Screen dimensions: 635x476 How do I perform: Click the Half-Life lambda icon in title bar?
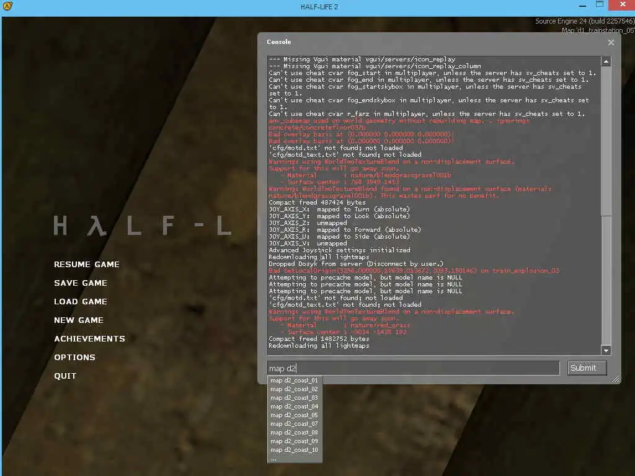click(x=7, y=6)
